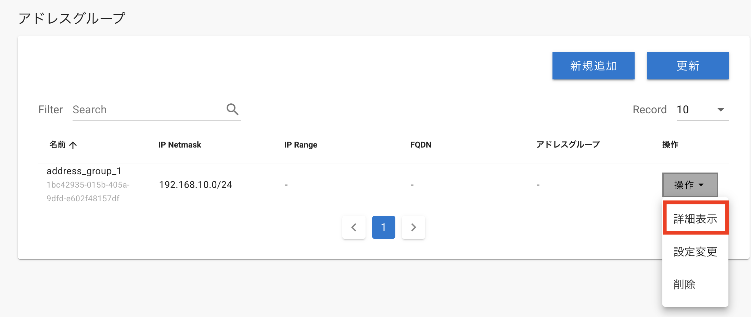Viewport: 751px width, 317px height.
Task: Click the IP Range column header
Action: point(301,145)
